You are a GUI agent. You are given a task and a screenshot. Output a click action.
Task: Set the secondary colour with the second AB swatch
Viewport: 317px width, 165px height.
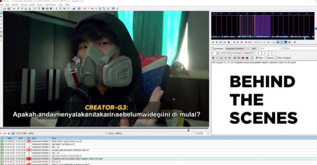[239, 58]
